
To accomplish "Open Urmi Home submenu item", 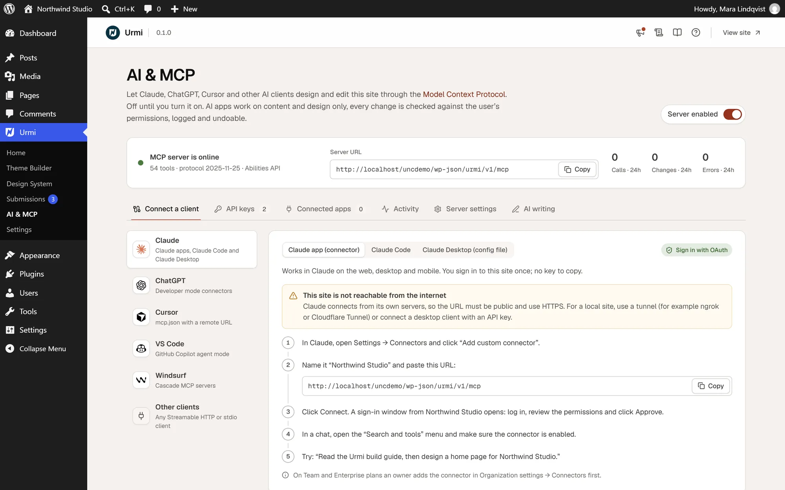I will pyautogui.click(x=16, y=153).
